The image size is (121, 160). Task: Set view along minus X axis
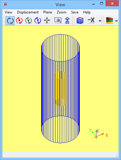click(x=91, y=20)
